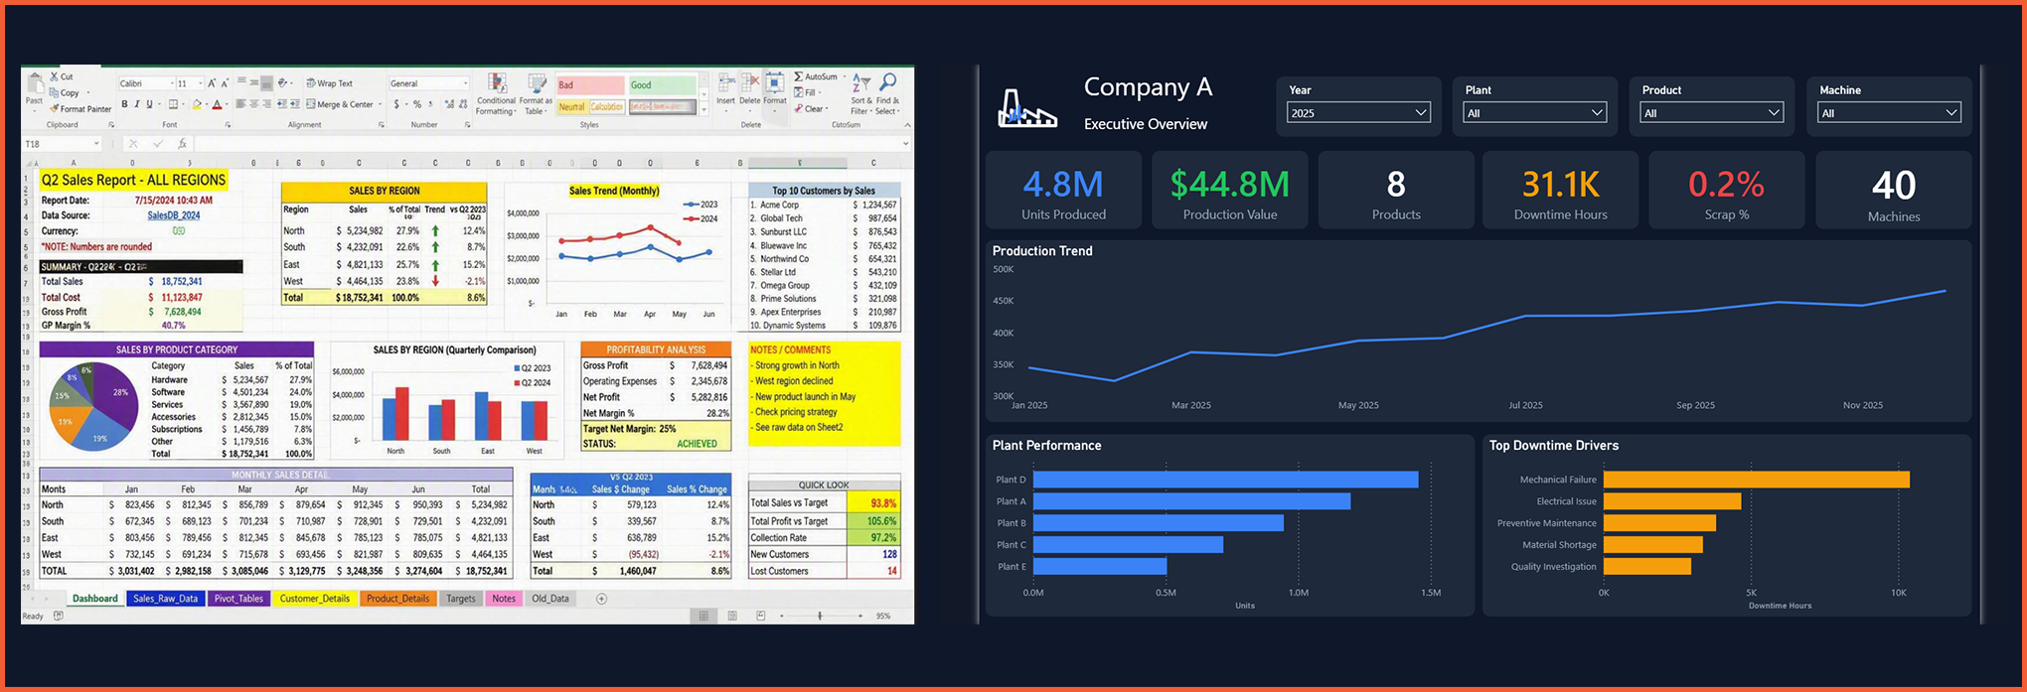This screenshot has width=2027, height=692.
Task: Open the Product filter dropdown
Action: [1712, 113]
